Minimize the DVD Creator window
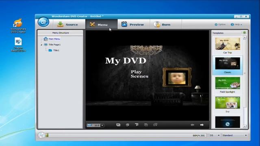Screen dimensions: 260x146 [236, 17]
